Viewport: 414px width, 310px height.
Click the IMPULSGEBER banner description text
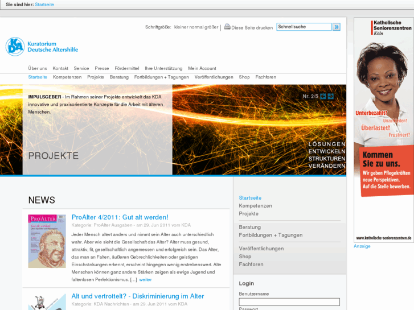click(96, 105)
